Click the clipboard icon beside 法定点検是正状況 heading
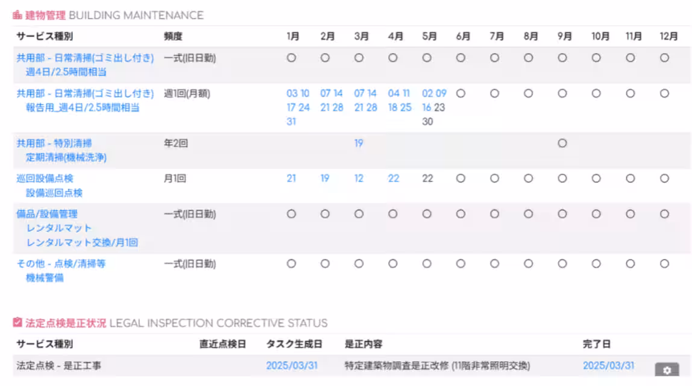Screen dimensions: 692x386 [17, 323]
